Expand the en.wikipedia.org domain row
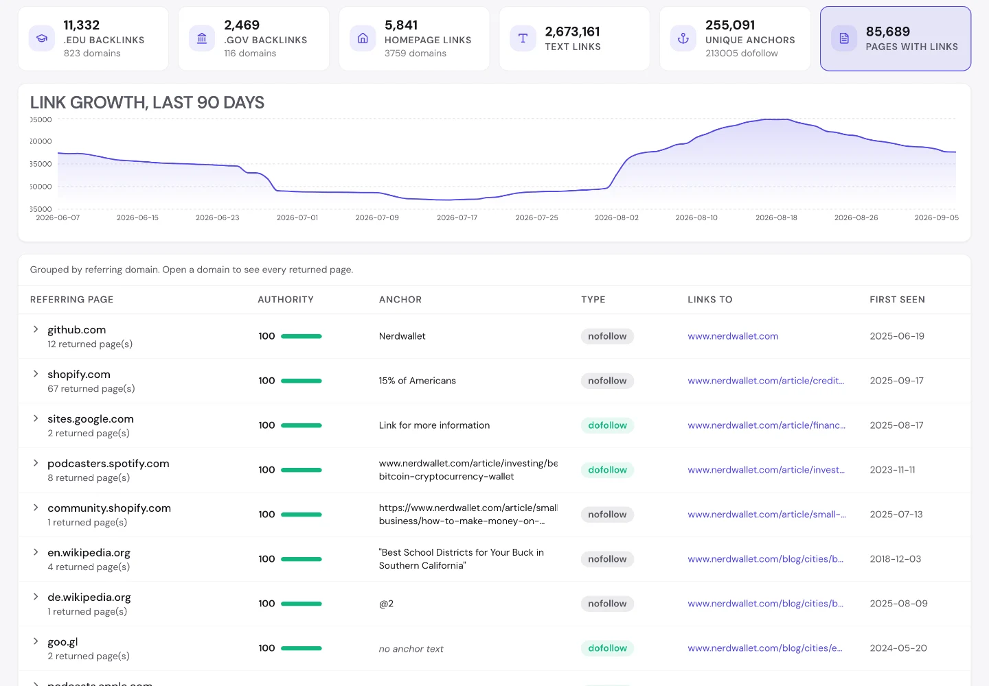This screenshot has width=989, height=686. tap(36, 552)
